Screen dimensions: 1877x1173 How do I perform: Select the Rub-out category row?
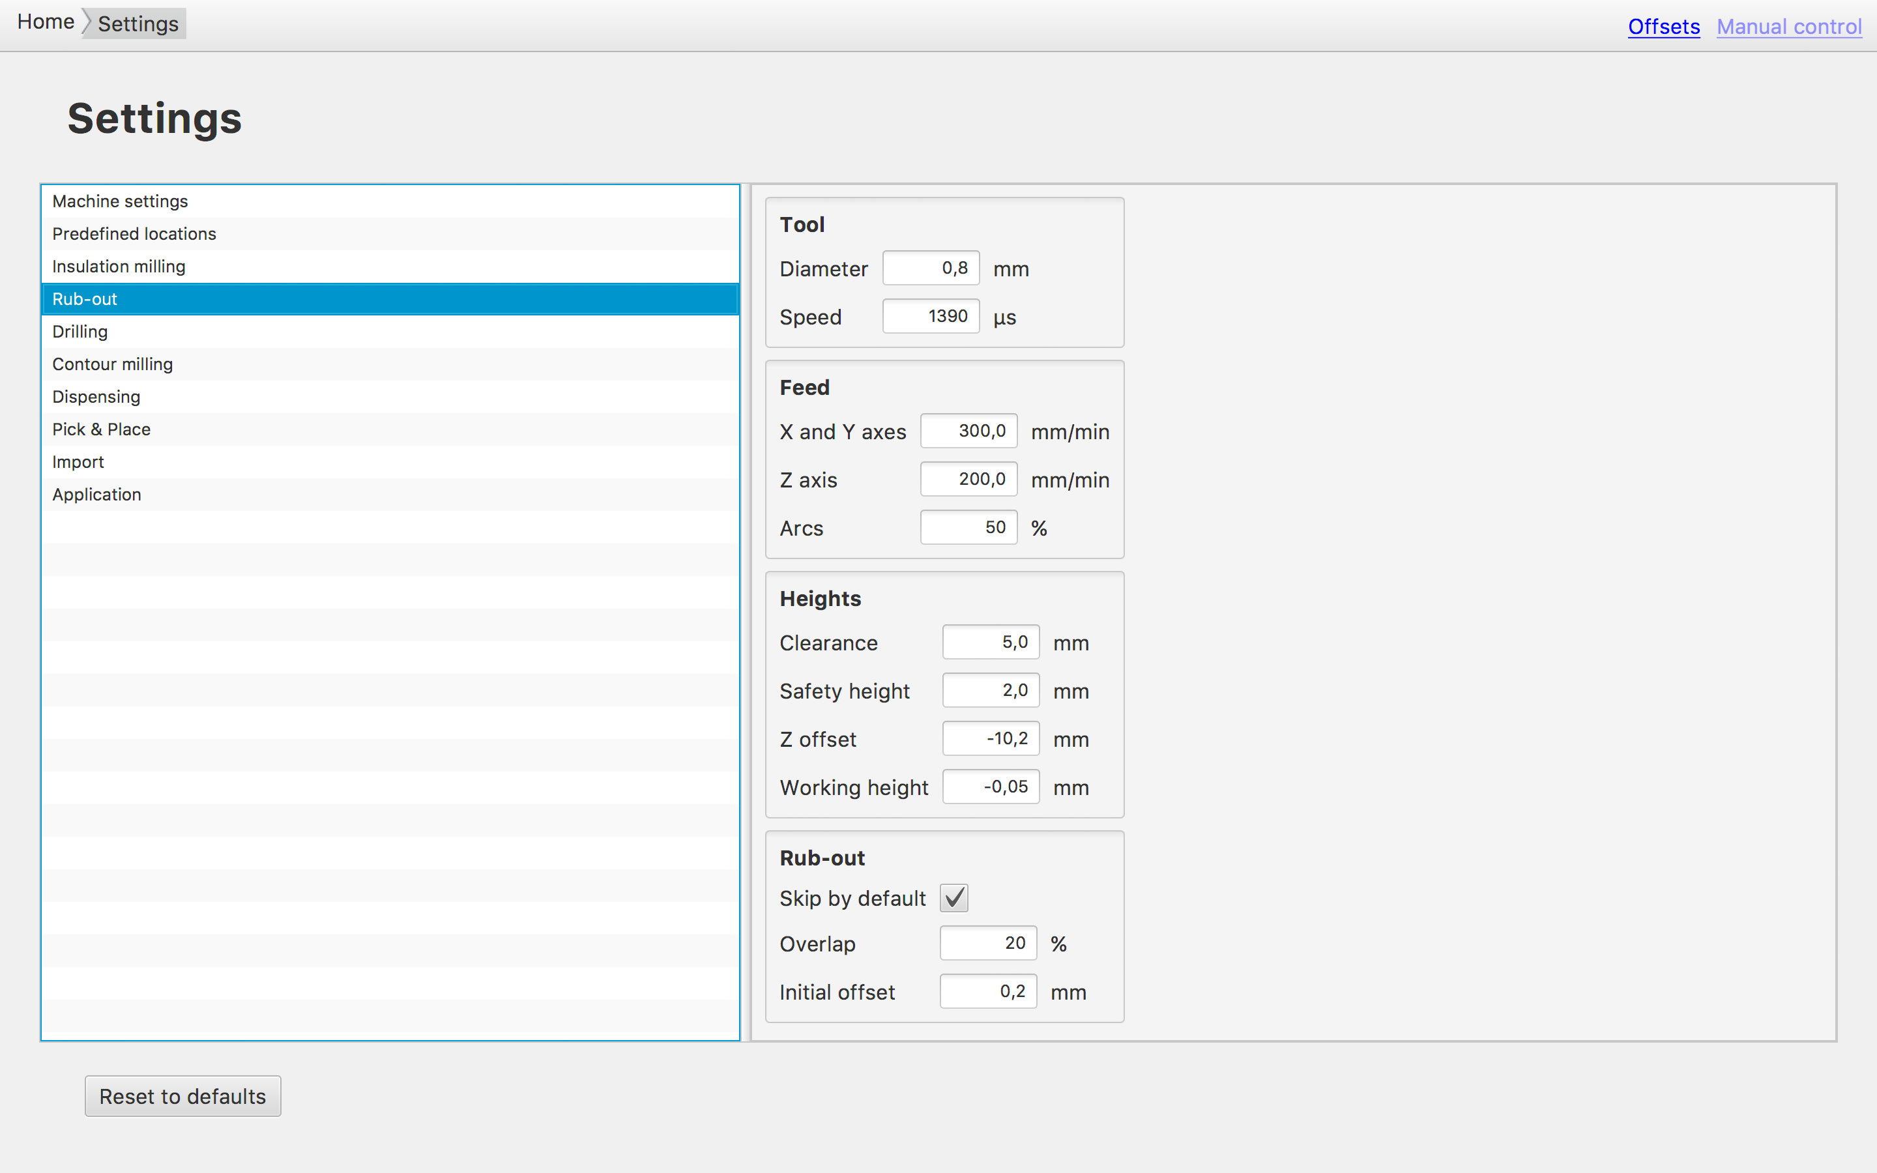pos(390,298)
